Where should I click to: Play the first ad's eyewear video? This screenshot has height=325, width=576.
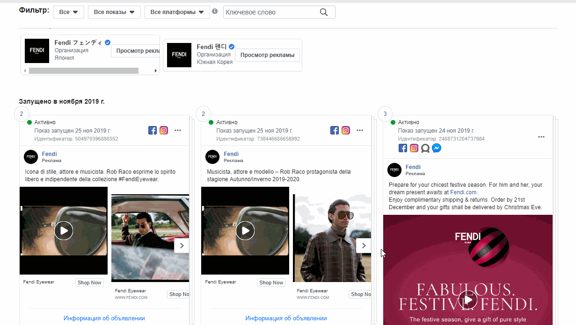coord(64,231)
